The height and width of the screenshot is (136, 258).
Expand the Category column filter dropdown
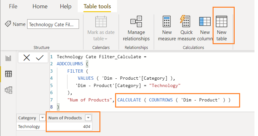tap(43, 118)
